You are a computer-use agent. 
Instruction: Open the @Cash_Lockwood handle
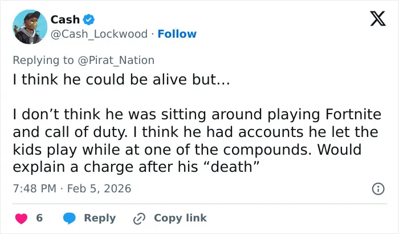pyautogui.click(x=99, y=34)
